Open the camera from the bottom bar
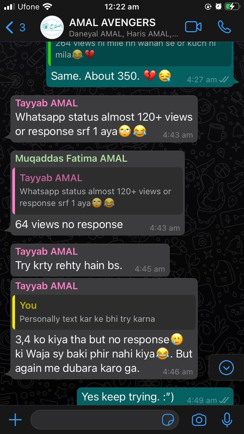Image resolution: width=244 pixels, height=434 pixels. (199, 420)
